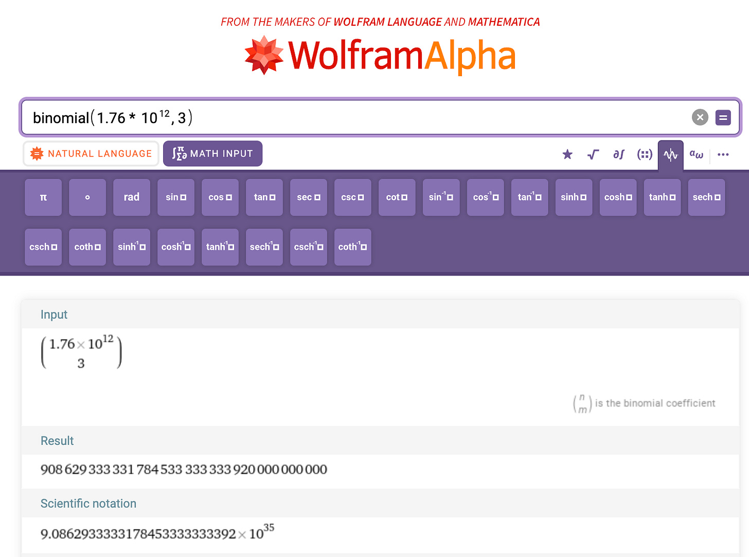This screenshot has width=749, height=557.
Task: Select the scientific notation value
Action: 157,532
